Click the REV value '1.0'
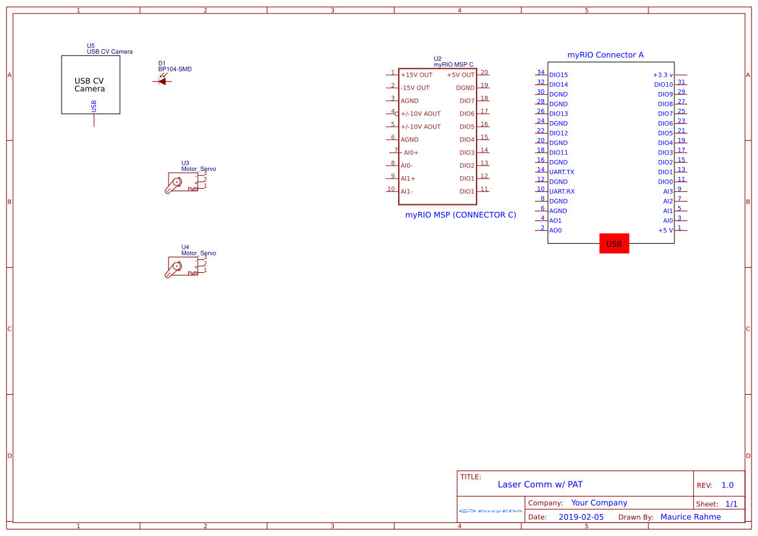The image size is (758, 536). point(727,485)
